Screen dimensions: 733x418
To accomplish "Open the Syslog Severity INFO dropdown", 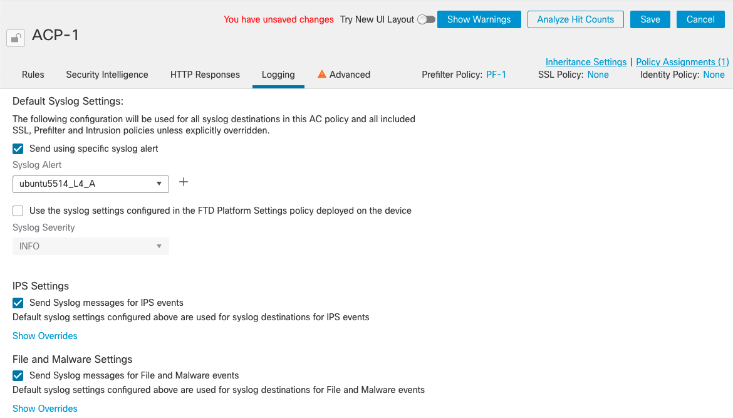I will (90, 246).
